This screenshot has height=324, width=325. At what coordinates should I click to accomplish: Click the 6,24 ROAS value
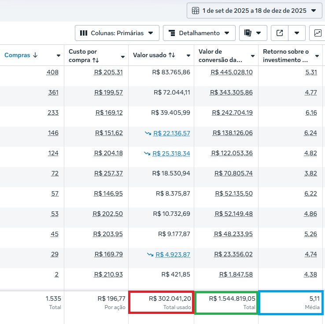pyautogui.click(x=311, y=133)
